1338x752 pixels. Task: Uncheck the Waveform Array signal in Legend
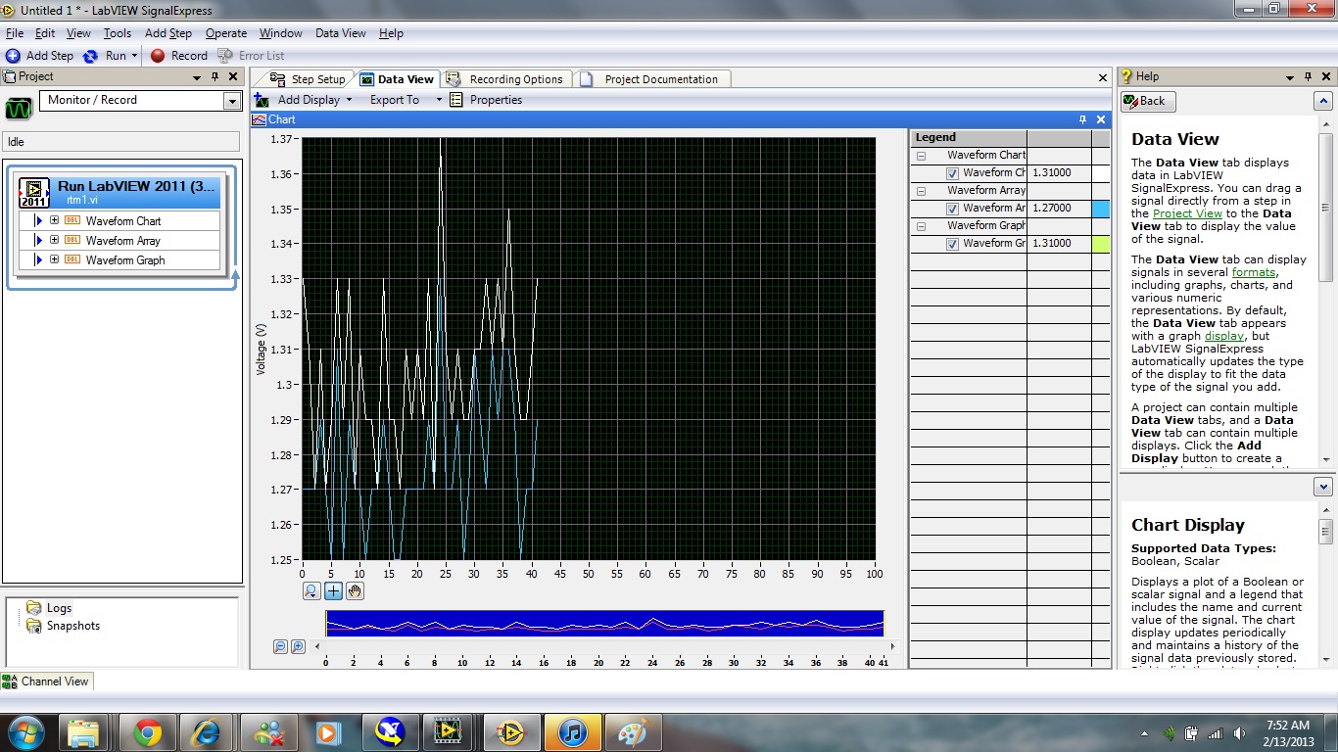point(953,209)
